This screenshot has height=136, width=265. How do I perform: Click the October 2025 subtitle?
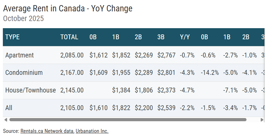coord(23,19)
